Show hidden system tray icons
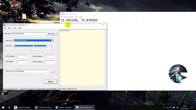Image resolution: width=196 pixels, height=110 pixels. [164, 108]
